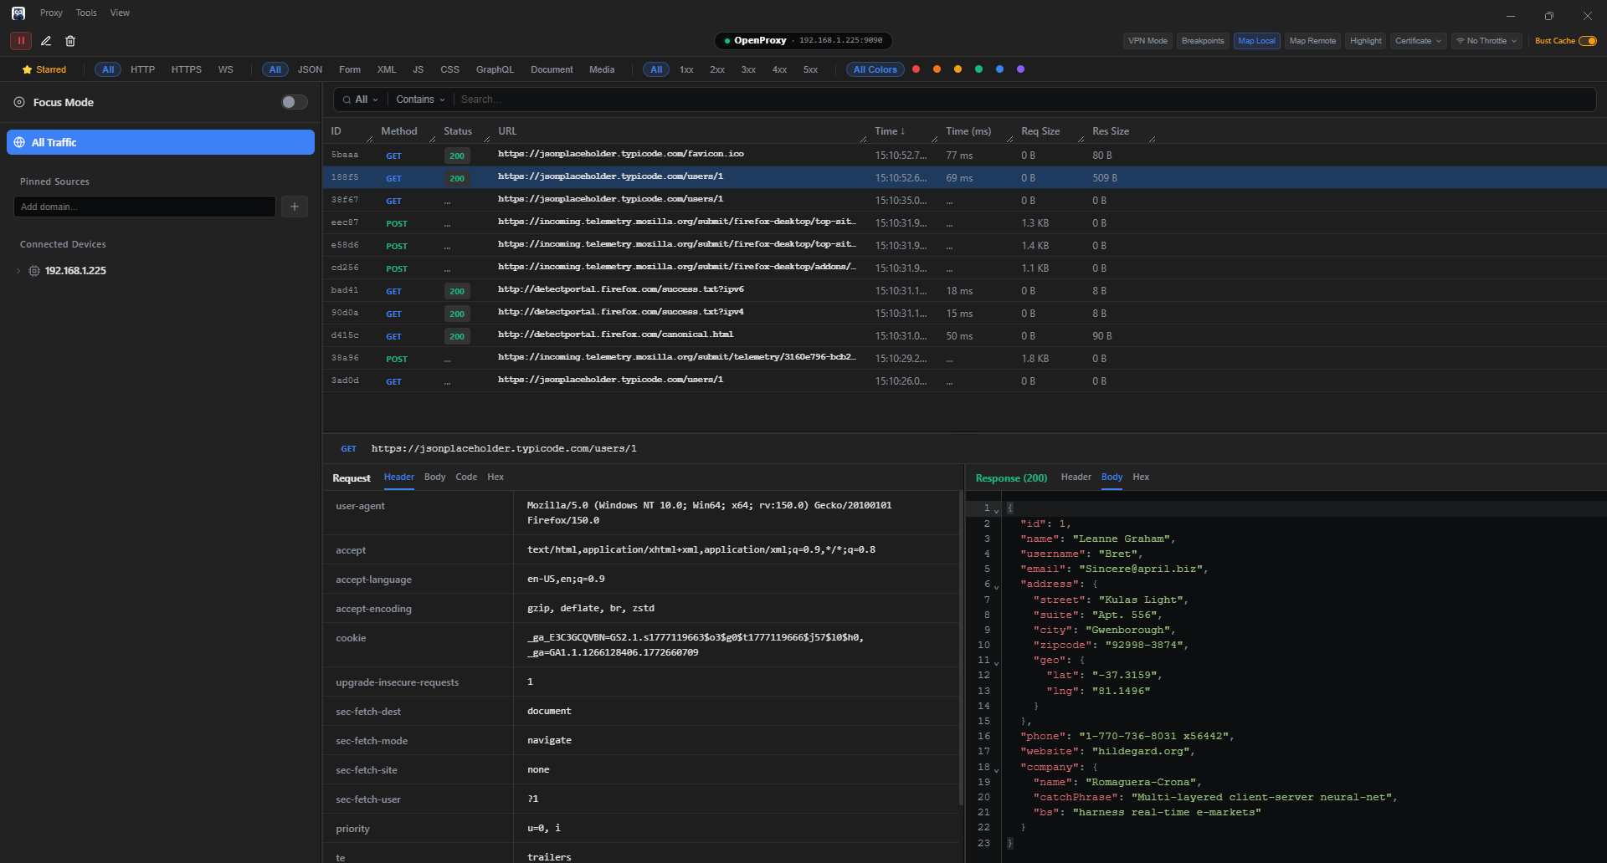The height and width of the screenshot is (863, 1607).
Task: Filter by HTTPS protocol
Action: (x=187, y=69)
